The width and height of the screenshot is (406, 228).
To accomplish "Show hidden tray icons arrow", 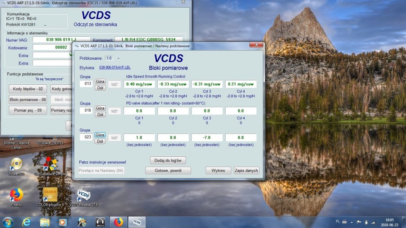I will coord(352,222).
